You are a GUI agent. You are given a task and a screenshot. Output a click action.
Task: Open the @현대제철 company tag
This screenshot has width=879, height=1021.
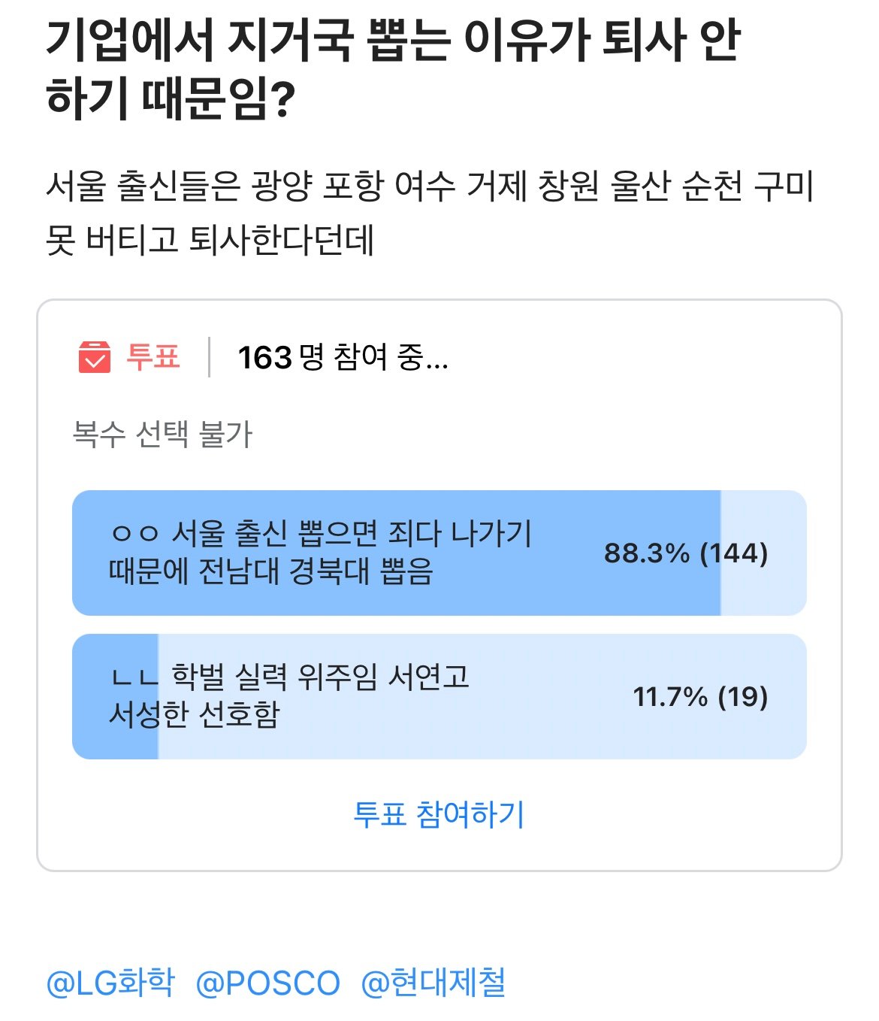click(433, 983)
